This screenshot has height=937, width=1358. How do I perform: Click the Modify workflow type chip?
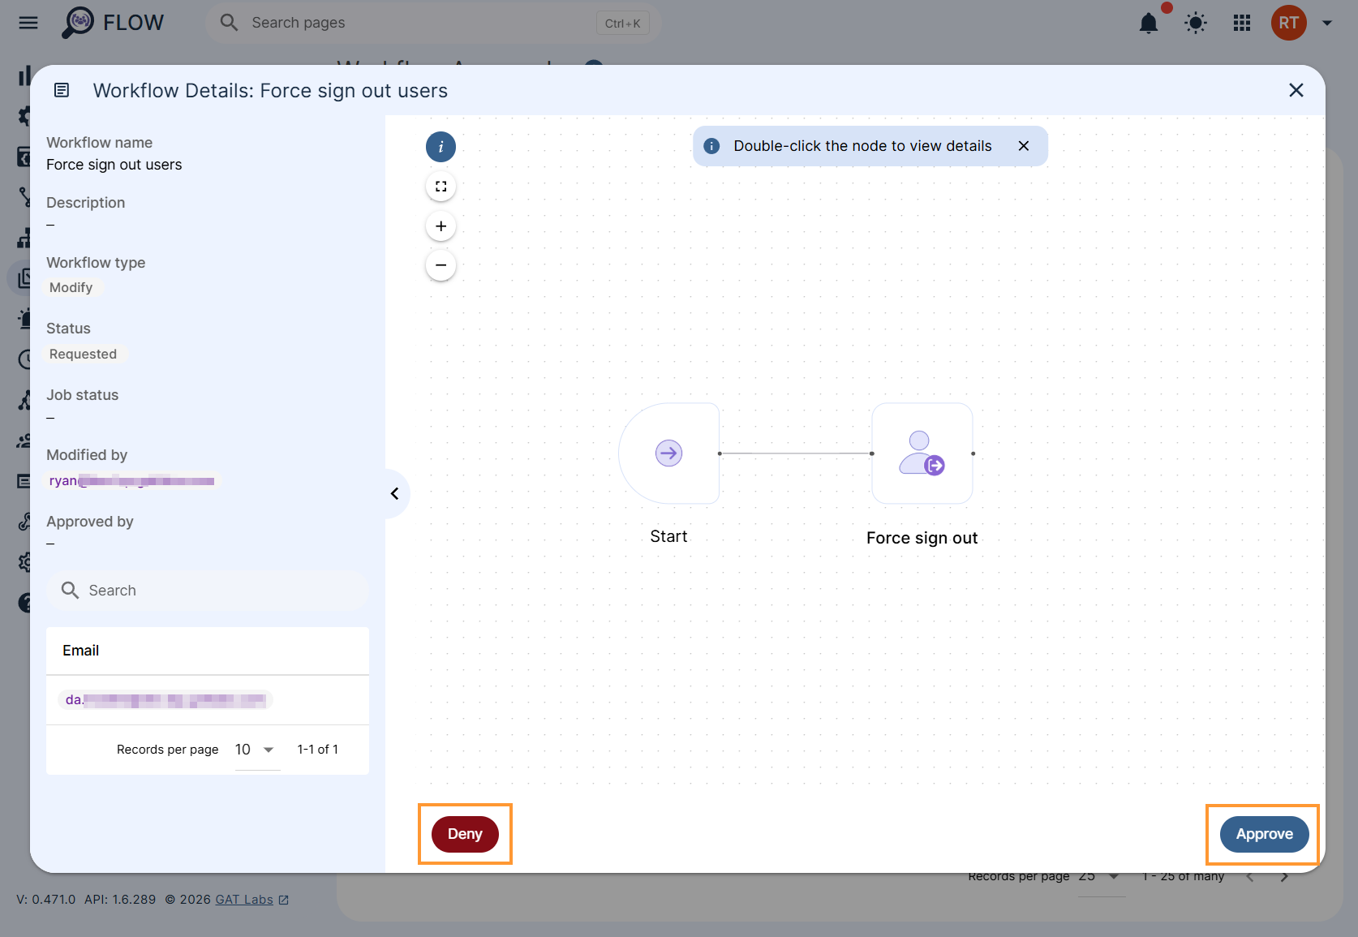pyautogui.click(x=71, y=288)
